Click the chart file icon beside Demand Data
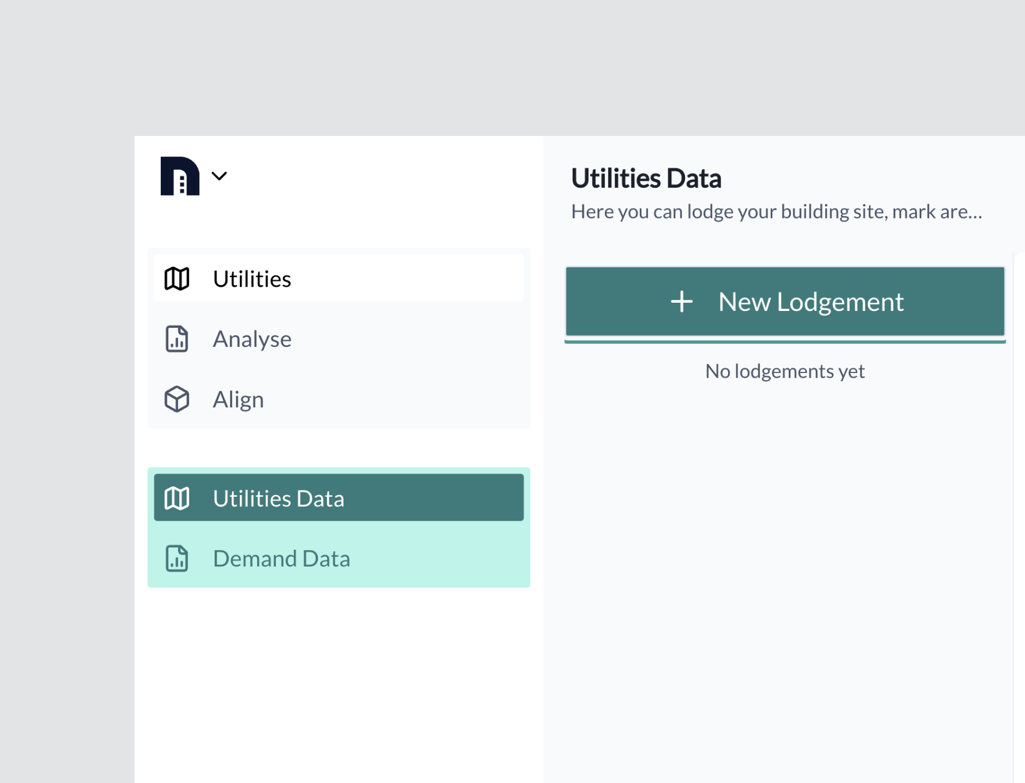This screenshot has height=783, width=1025. click(177, 558)
